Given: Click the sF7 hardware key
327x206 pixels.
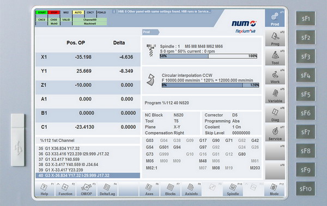Looking at the screenshot, I should coord(306,132).
